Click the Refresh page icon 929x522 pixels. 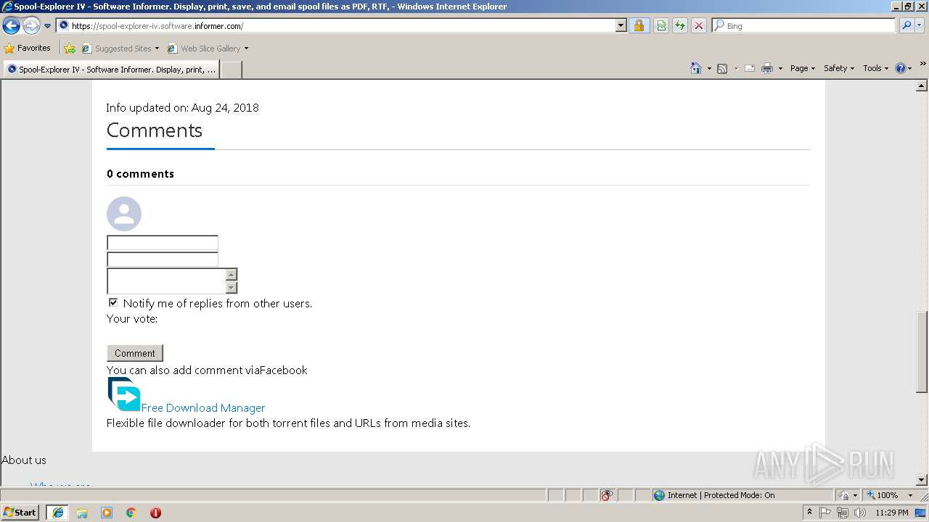[x=680, y=25]
